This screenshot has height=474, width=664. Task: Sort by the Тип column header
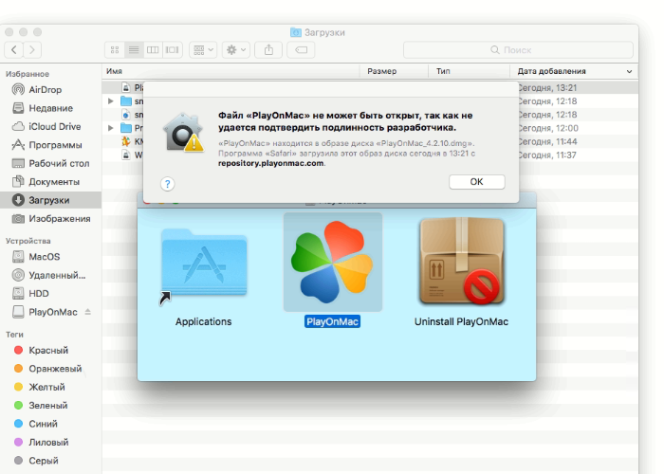[469, 71]
